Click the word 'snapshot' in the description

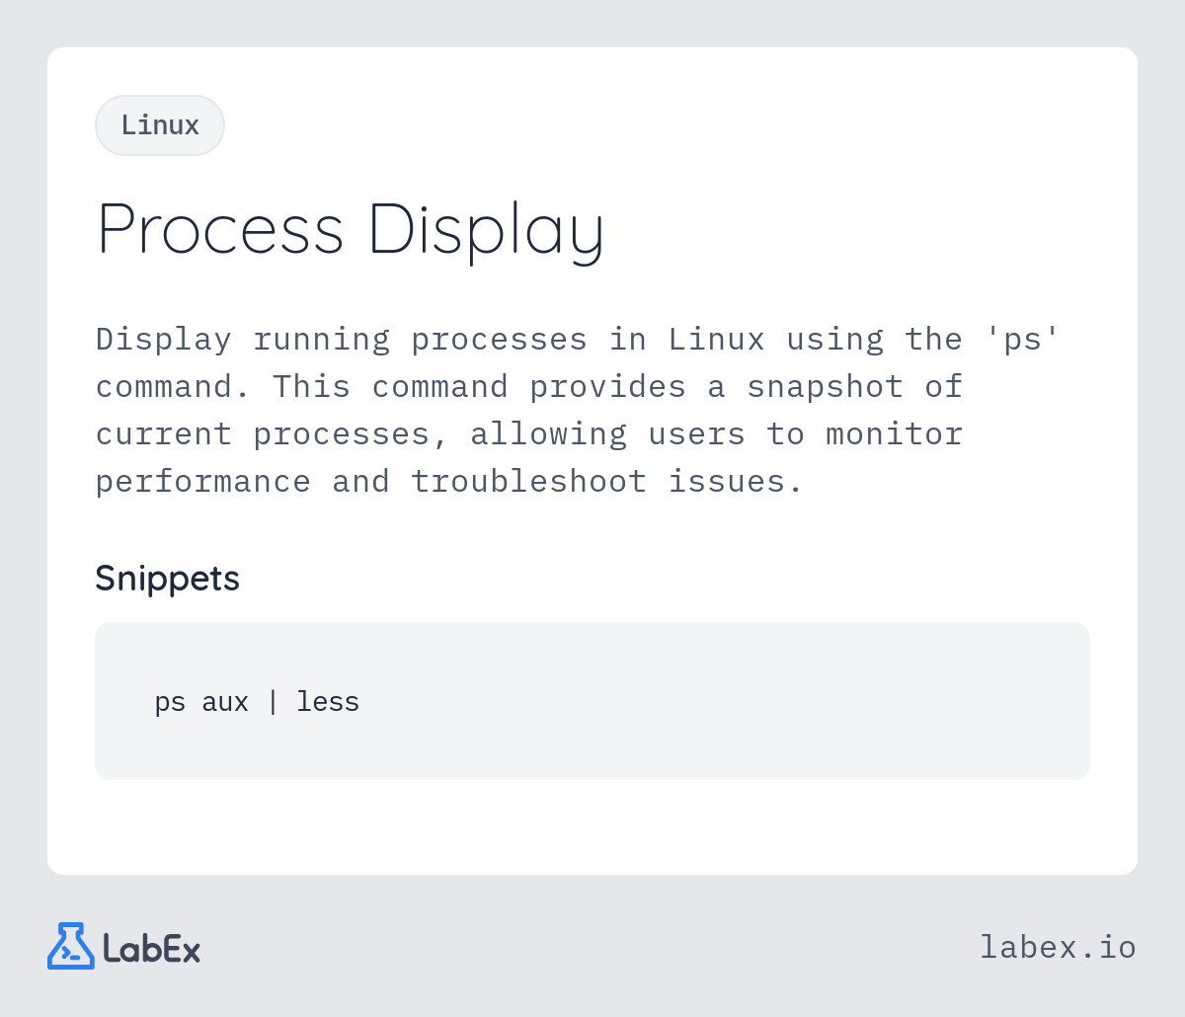coord(825,387)
